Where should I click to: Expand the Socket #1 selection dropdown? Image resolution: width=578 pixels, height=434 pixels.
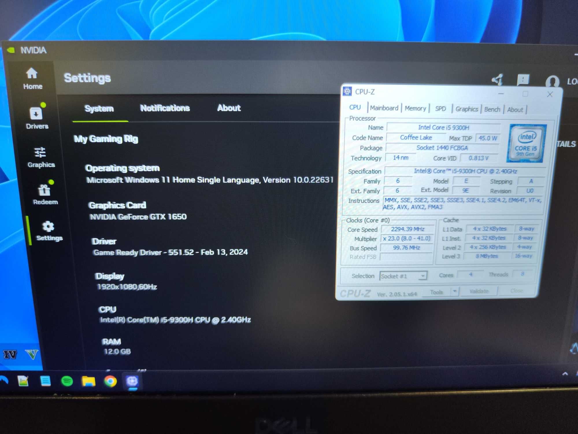[x=403, y=276]
